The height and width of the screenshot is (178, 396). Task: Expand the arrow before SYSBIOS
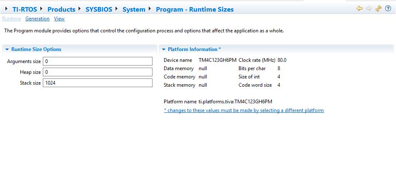tap(80, 9)
